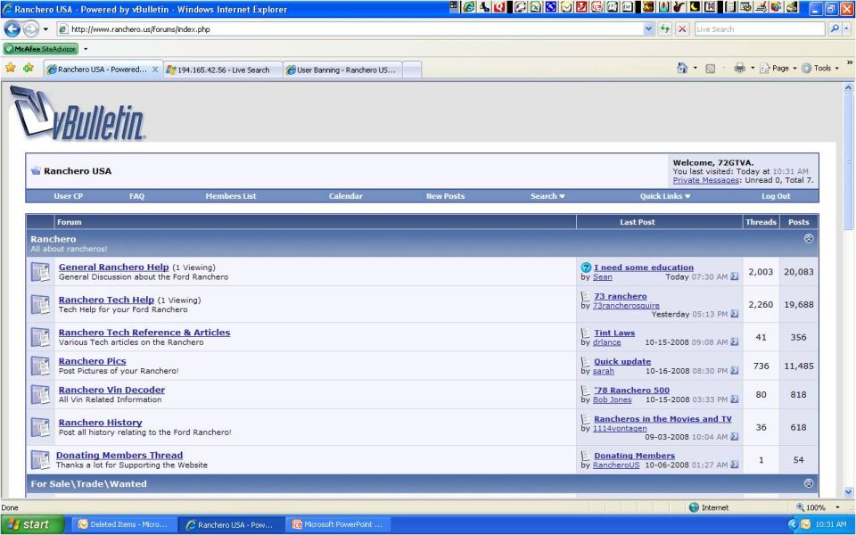Click the McAfee SiteAdvisor button
856x535 pixels.
point(41,48)
